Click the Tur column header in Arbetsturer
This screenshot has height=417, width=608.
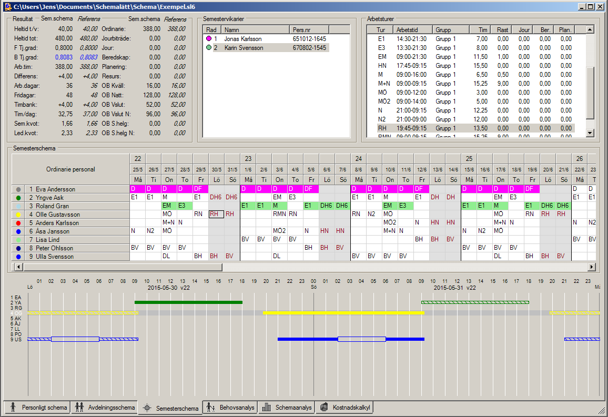(380, 30)
